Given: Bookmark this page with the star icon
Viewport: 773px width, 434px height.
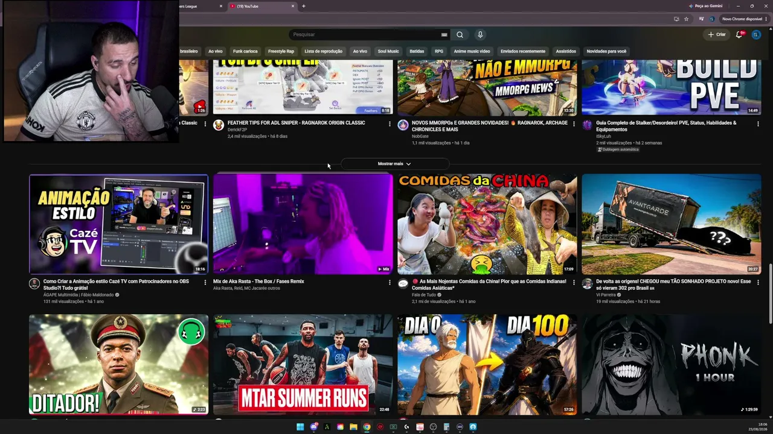Looking at the screenshot, I should coord(686,19).
